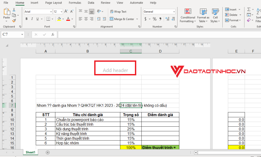The image size is (261, 157).
Task: Open Conditional Formatting menu
Action: tap(188, 15)
